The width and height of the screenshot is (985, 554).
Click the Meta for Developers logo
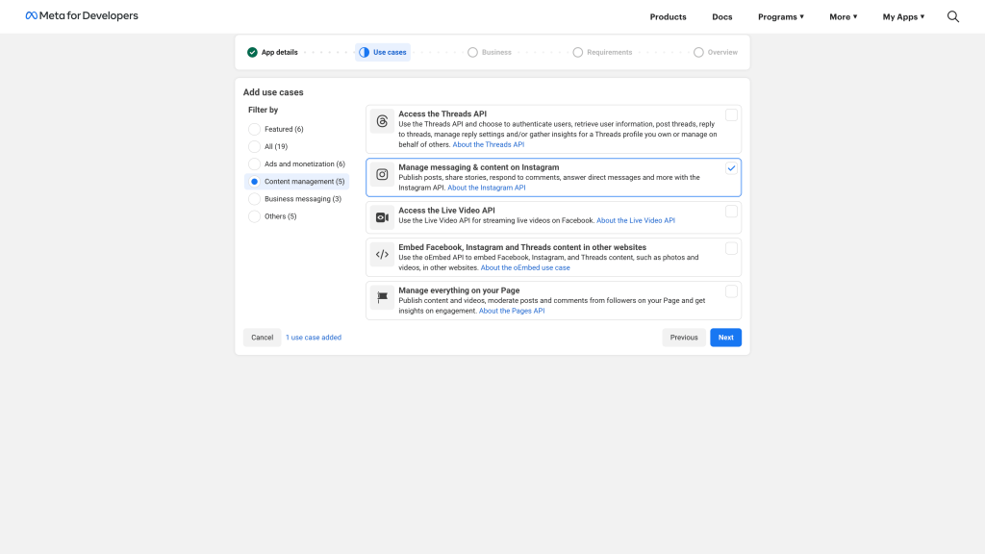pyautogui.click(x=82, y=15)
